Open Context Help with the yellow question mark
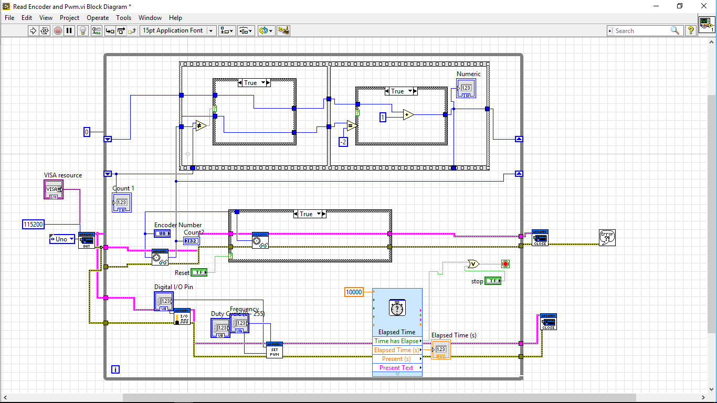Image resolution: width=717 pixels, height=403 pixels. [691, 30]
